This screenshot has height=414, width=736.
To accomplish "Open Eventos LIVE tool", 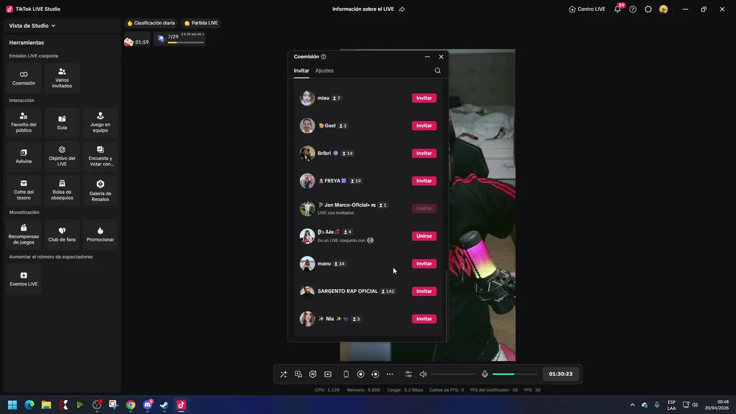I will click(24, 279).
